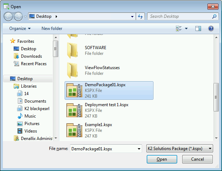Close the Open dialog
This screenshot has width=222, height=171.
(x=213, y=6)
